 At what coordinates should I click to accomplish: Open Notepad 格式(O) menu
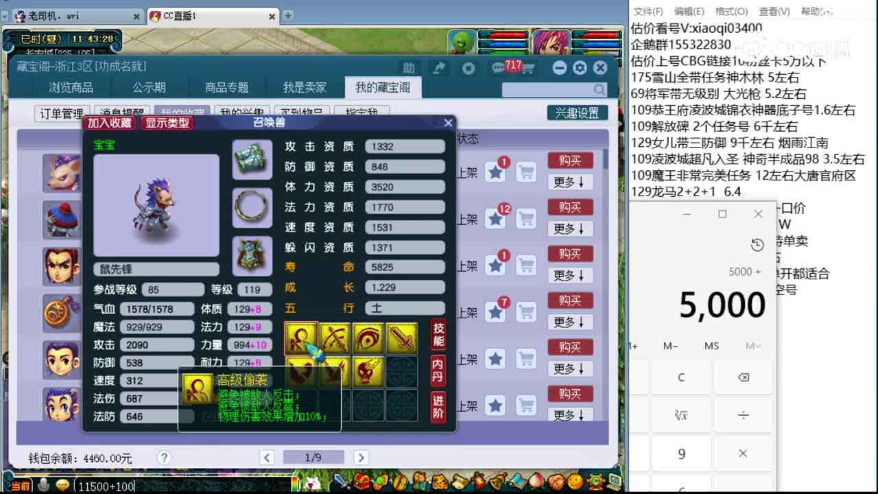(x=732, y=12)
